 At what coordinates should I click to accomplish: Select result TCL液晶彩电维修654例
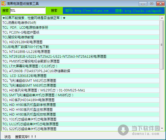81,23
